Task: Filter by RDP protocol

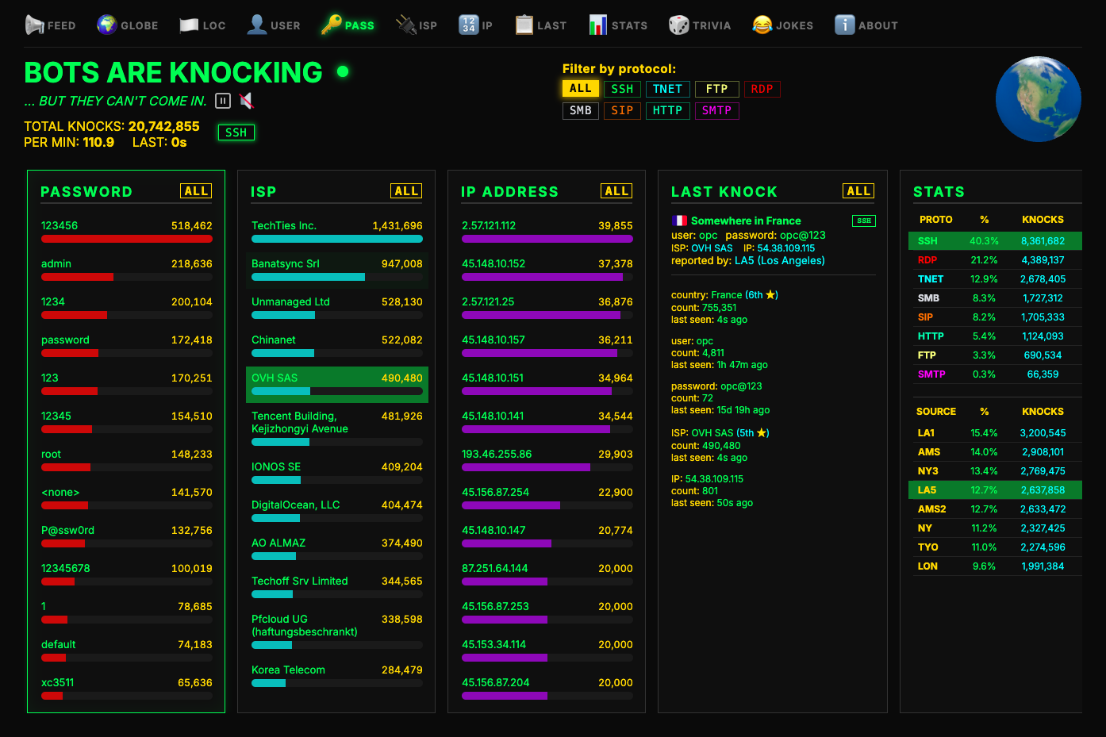Action: point(762,89)
